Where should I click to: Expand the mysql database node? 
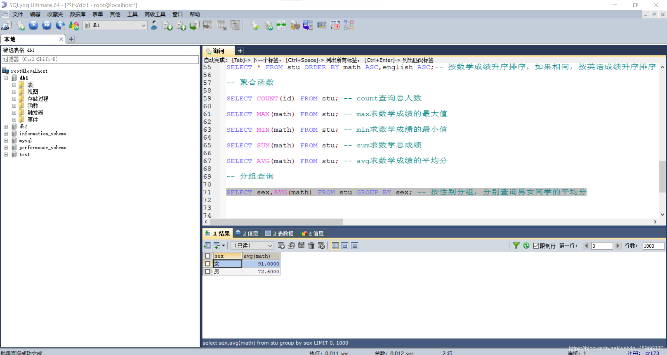click(6, 140)
